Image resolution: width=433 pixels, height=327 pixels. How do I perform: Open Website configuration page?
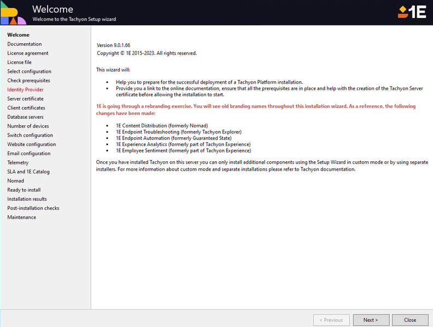[x=31, y=144]
